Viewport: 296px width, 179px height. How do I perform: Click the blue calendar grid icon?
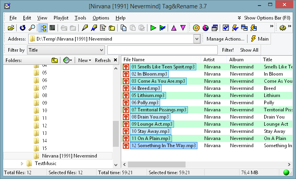[215, 28]
